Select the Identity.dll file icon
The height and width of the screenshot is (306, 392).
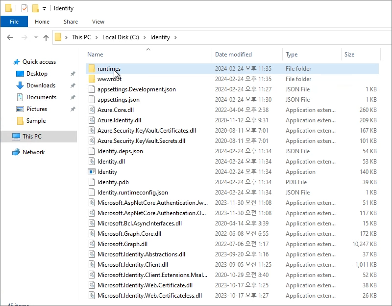92,161
